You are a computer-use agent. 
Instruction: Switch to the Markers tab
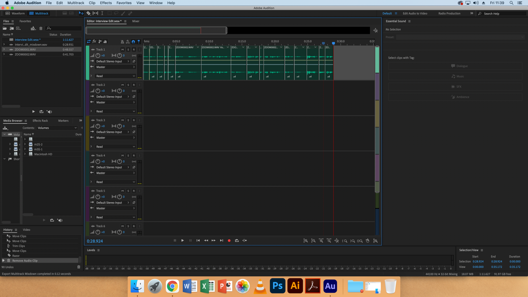pyautogui.click(x=63, y=121)
